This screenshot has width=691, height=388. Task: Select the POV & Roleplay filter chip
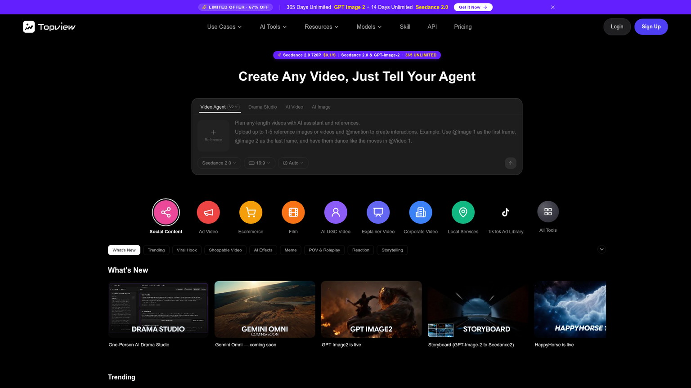coord(324,250)
